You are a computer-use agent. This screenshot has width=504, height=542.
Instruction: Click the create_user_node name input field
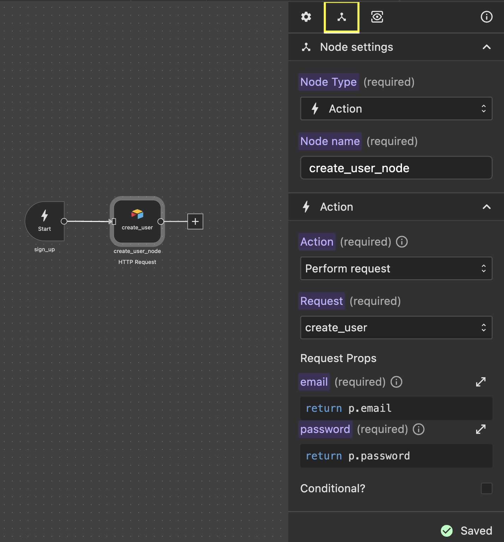pyautogui.click(x=396, y=168)
